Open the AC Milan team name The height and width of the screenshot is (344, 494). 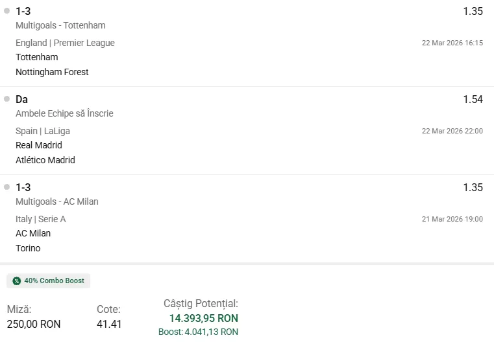click(33, 233)
